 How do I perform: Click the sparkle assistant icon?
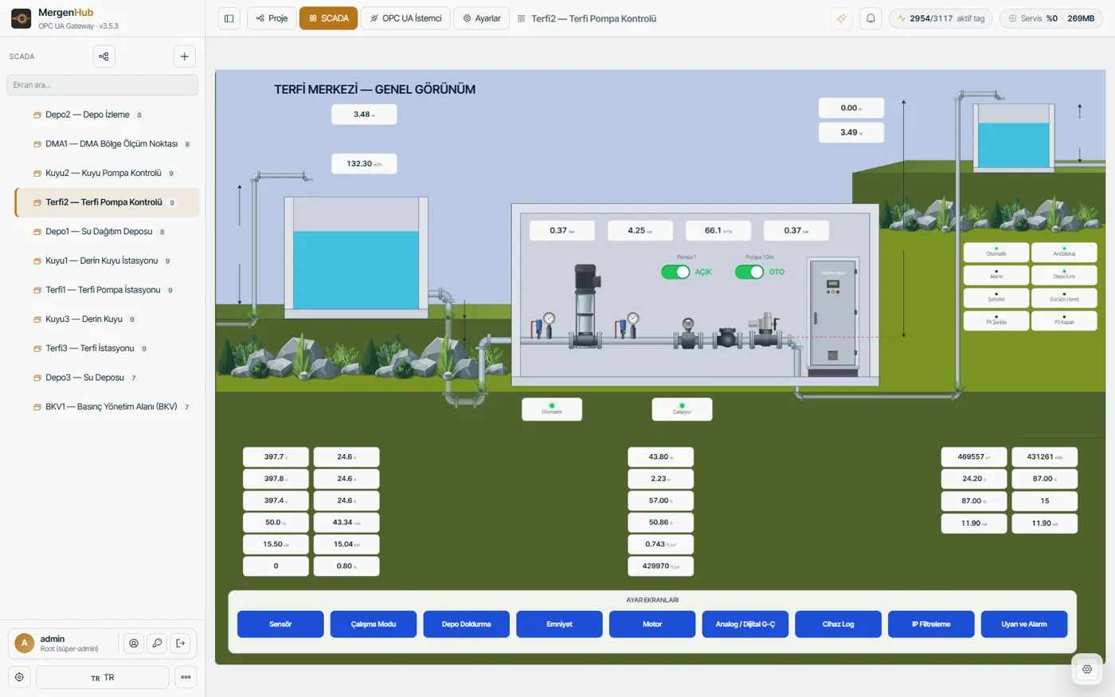pyautogui.click(x=841, y=18)
